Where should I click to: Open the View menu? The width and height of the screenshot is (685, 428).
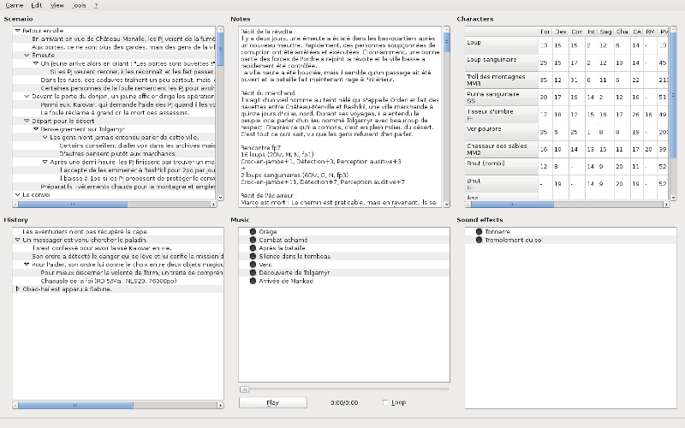57,5
